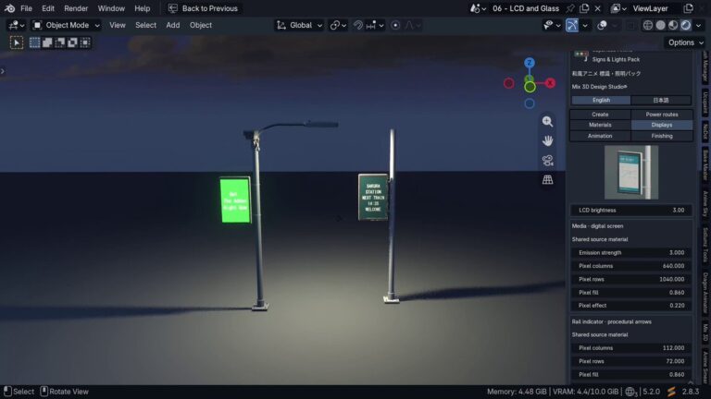The width and height of the screenshot is (711, 399).
Task: Switch perspective/orthographic grid icon
Action: [x=548, y=179]
